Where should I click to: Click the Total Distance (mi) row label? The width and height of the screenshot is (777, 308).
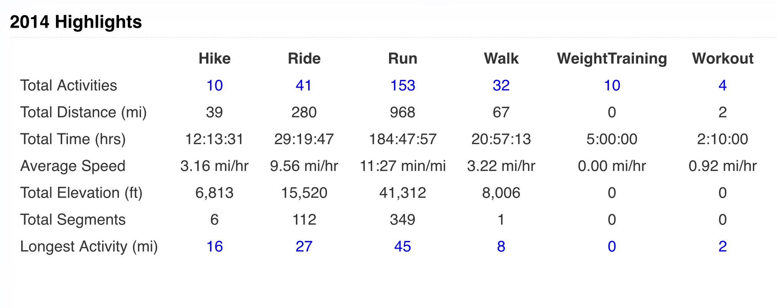coord(83,112)
